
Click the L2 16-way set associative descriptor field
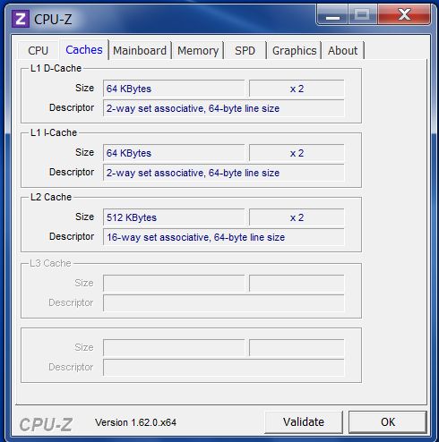coord(223,237)
